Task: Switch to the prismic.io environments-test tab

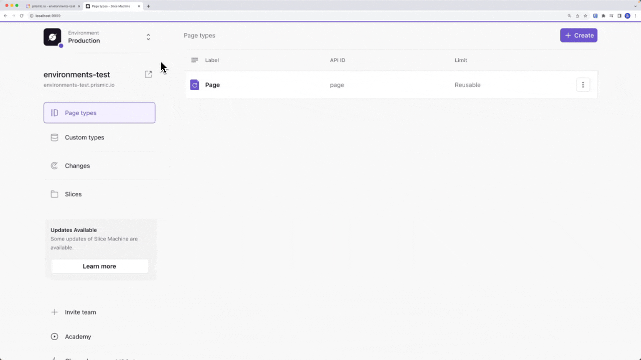Action: click(x=53, y=6)
